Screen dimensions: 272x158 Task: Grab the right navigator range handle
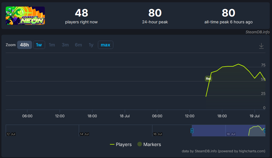click(x=265, y=131)
